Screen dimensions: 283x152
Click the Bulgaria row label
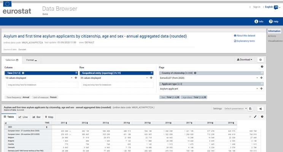tap(11, 141)
